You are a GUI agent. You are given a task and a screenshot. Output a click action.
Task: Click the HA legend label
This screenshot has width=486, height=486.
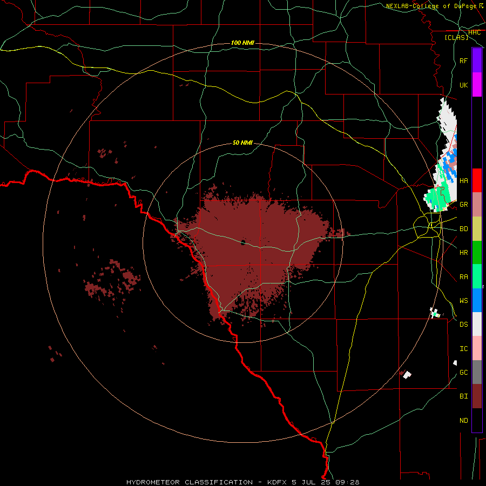click(x=463, y=181)
